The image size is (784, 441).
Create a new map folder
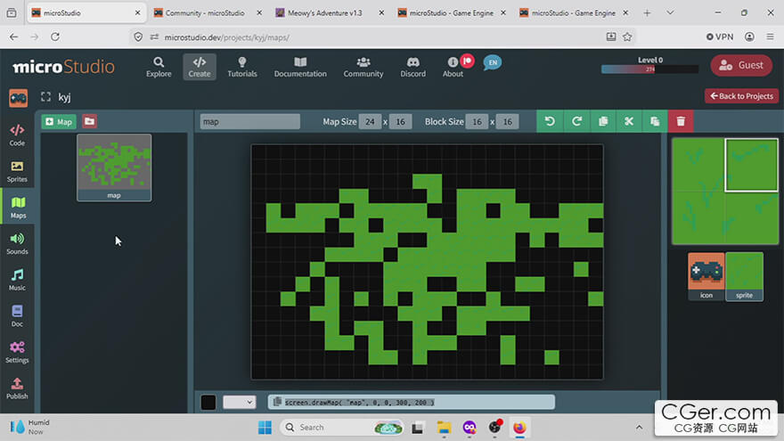pos(89,121)
